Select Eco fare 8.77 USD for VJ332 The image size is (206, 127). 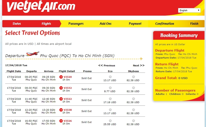[110, 88]
